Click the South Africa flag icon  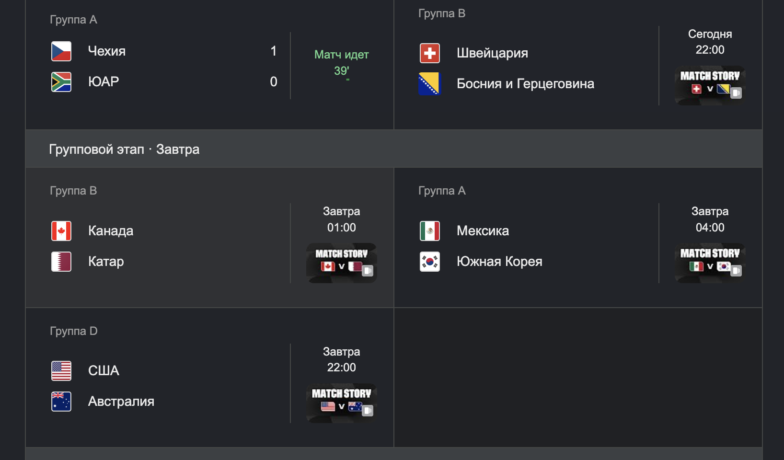click(61, 82)
